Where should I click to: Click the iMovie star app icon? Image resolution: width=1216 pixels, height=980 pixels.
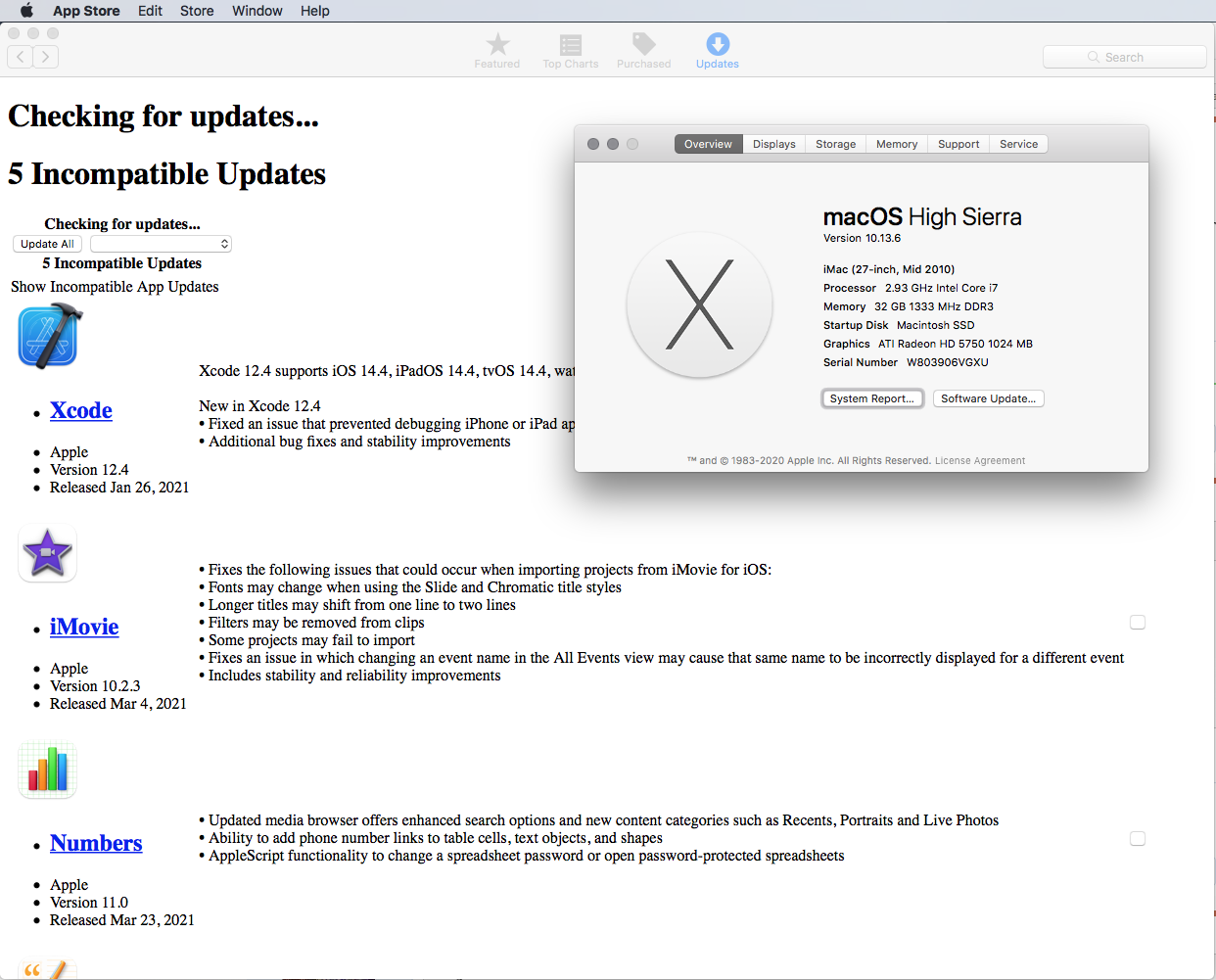pyautogui.click(x=47, y=554)
